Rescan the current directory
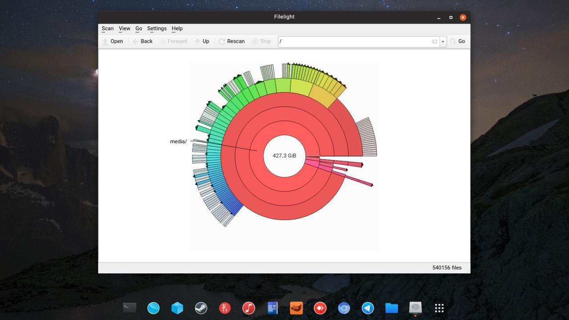The width and height of the screenshot is (569, 320). tap(232, 41)
